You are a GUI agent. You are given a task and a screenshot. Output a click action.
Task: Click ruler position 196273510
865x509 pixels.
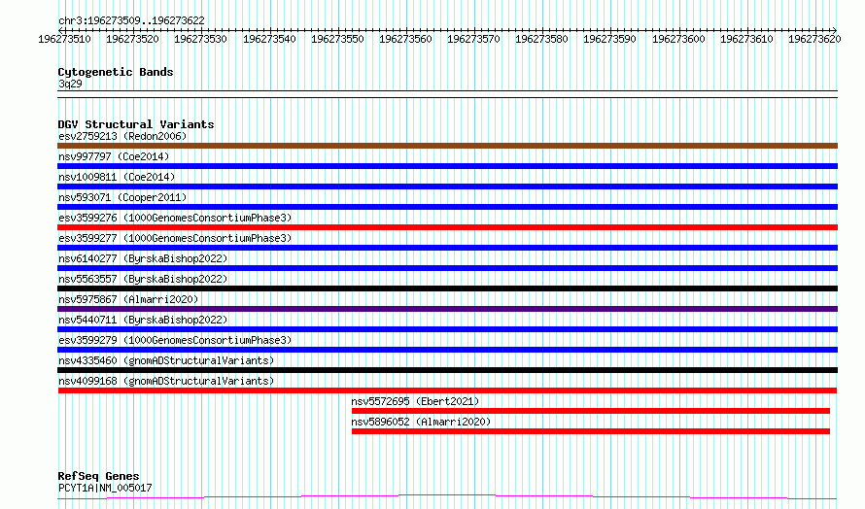click(x=64, y=39)
